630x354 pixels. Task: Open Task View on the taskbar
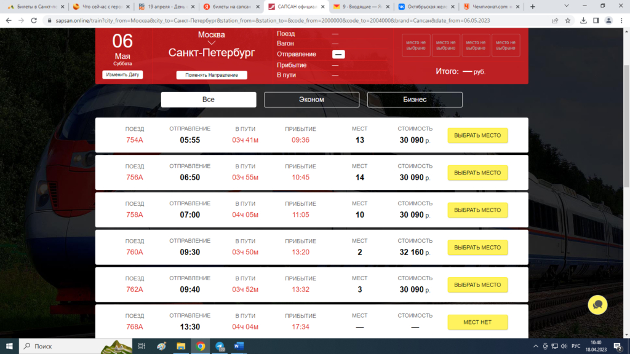[142, 346]
